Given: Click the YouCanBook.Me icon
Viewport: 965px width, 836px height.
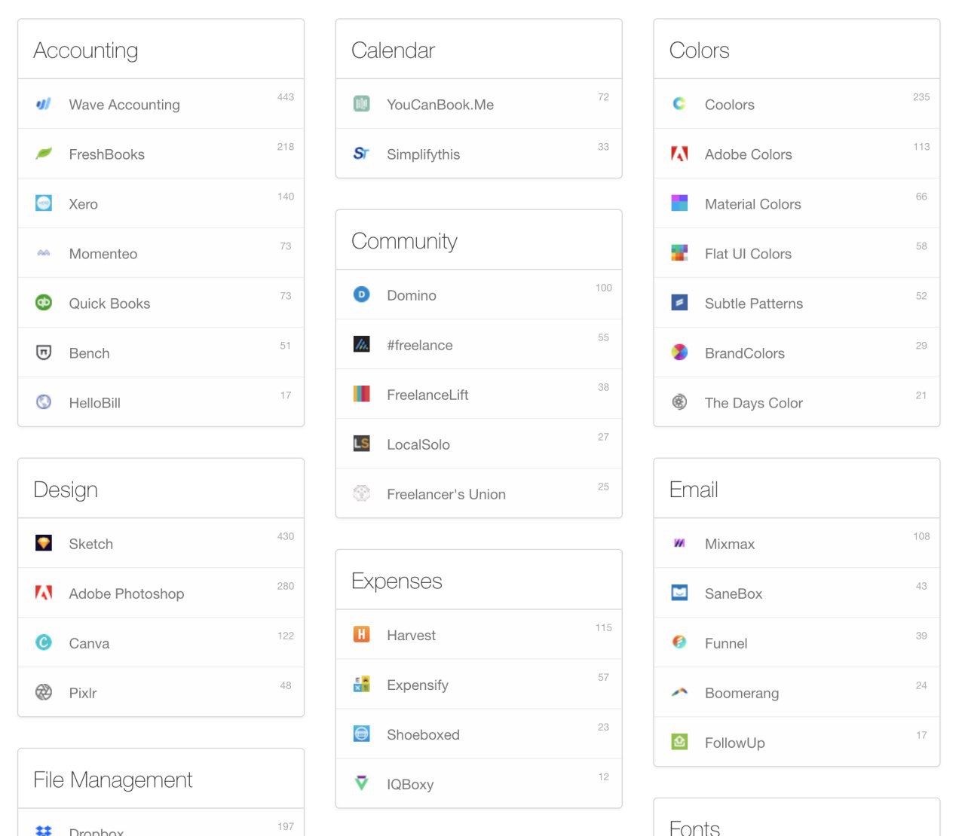Looking at the screenshot, I should (362, 104).
